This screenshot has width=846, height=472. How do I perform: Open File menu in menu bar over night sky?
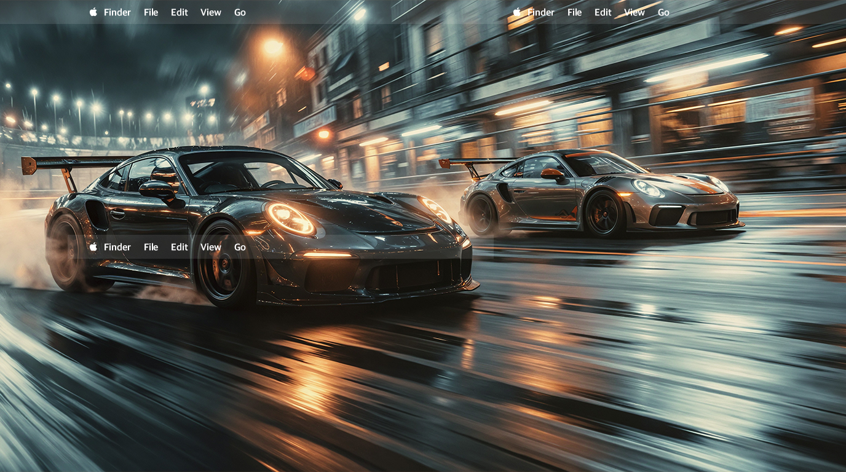151,12
